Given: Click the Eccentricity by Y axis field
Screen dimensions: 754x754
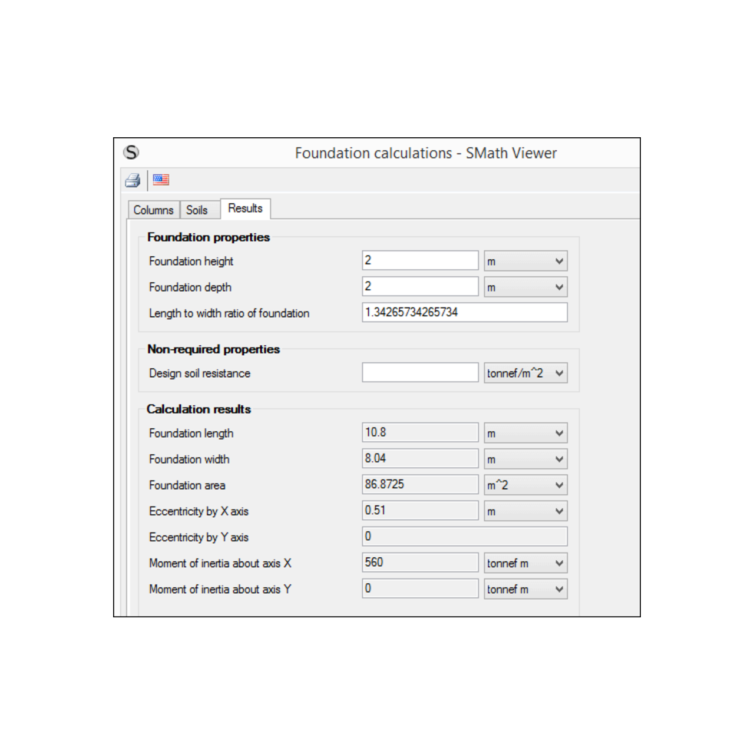Looking at the screenshot, I should [x=464, y=537].
